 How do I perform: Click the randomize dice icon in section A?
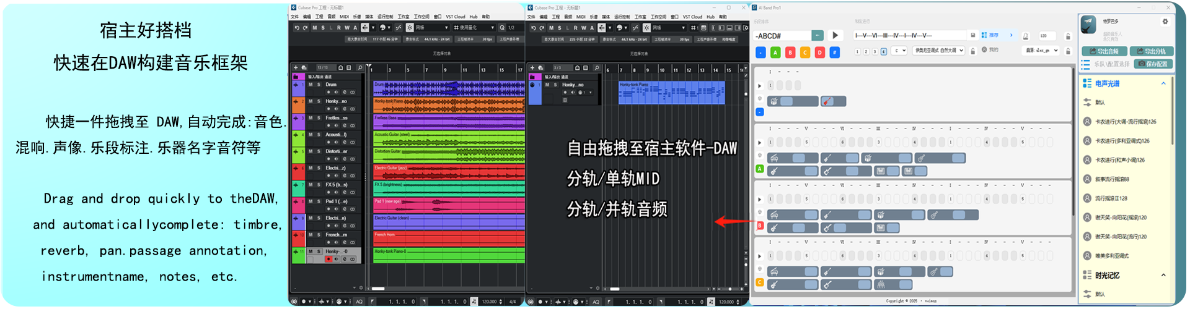pos(760,156)
